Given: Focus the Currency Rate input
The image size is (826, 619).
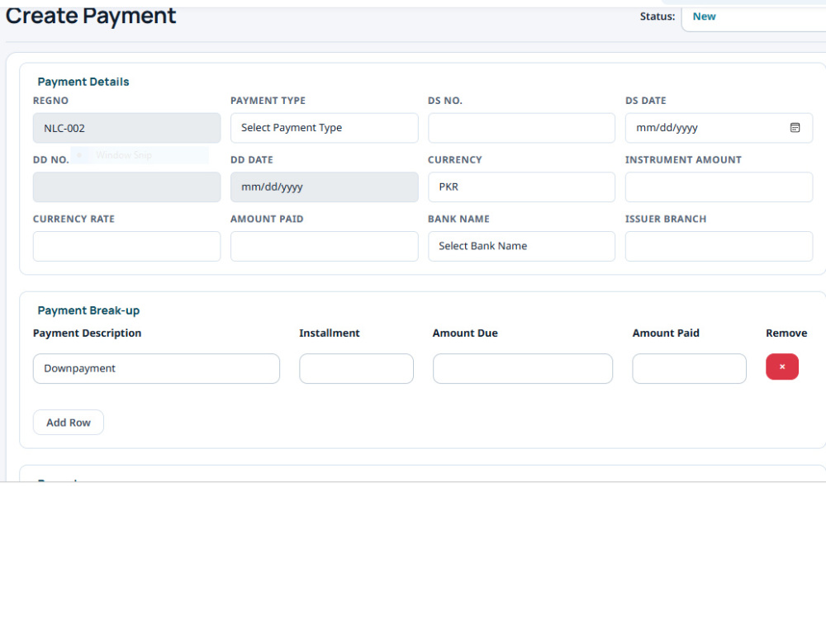Looking at the screenshot, I should (127, 246).
